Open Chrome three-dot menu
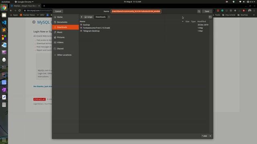The image size is (257, 144). (254, 10)
